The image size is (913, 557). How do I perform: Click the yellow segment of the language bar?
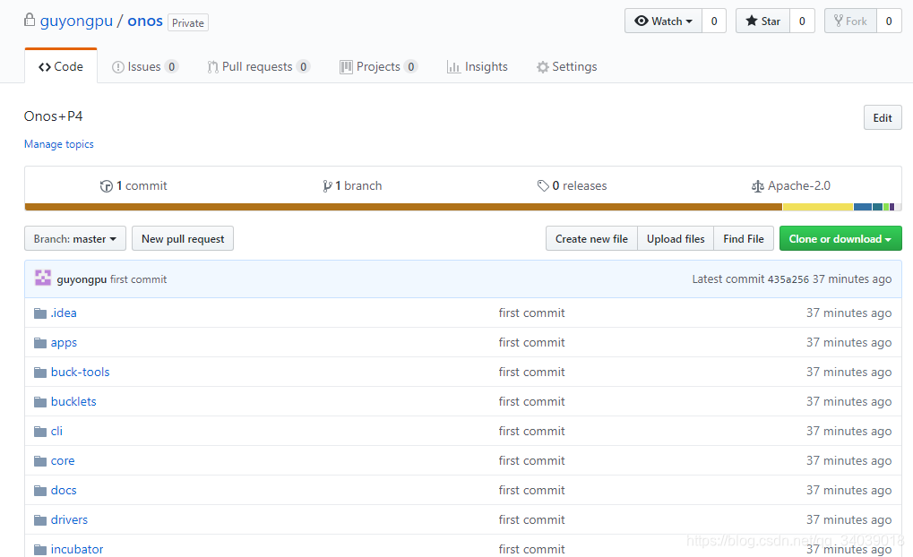(x=818, y=207)
